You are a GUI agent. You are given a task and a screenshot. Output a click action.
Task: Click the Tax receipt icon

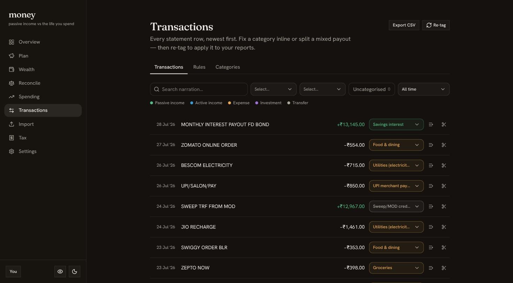tap(12, 138)
